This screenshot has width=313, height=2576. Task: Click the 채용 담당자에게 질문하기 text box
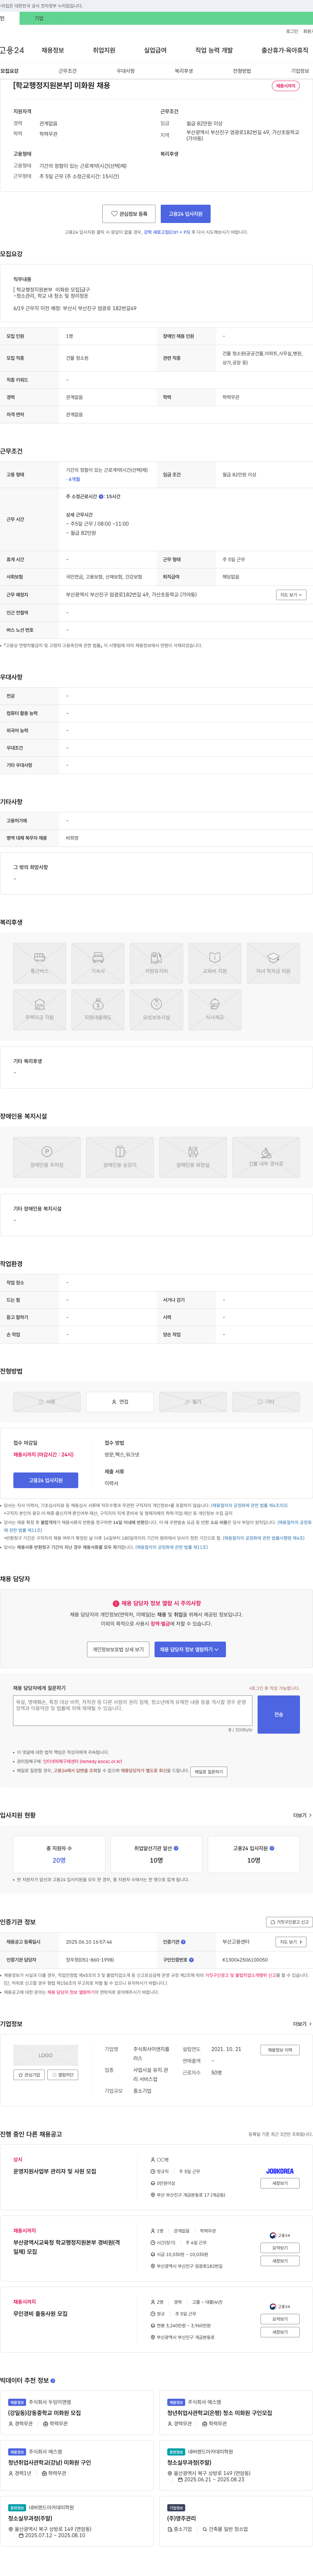pos(132,1710)
